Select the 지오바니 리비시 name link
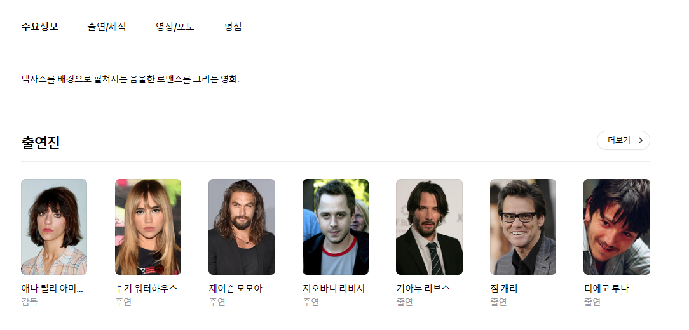 [334, 289]
